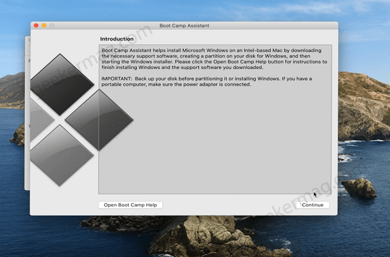Click the Continue button

click(x=313, y=205)
